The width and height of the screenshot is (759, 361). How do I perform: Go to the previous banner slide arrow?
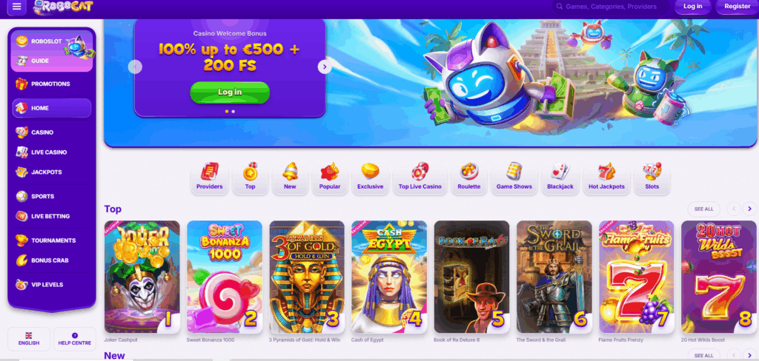click(135, 67)
